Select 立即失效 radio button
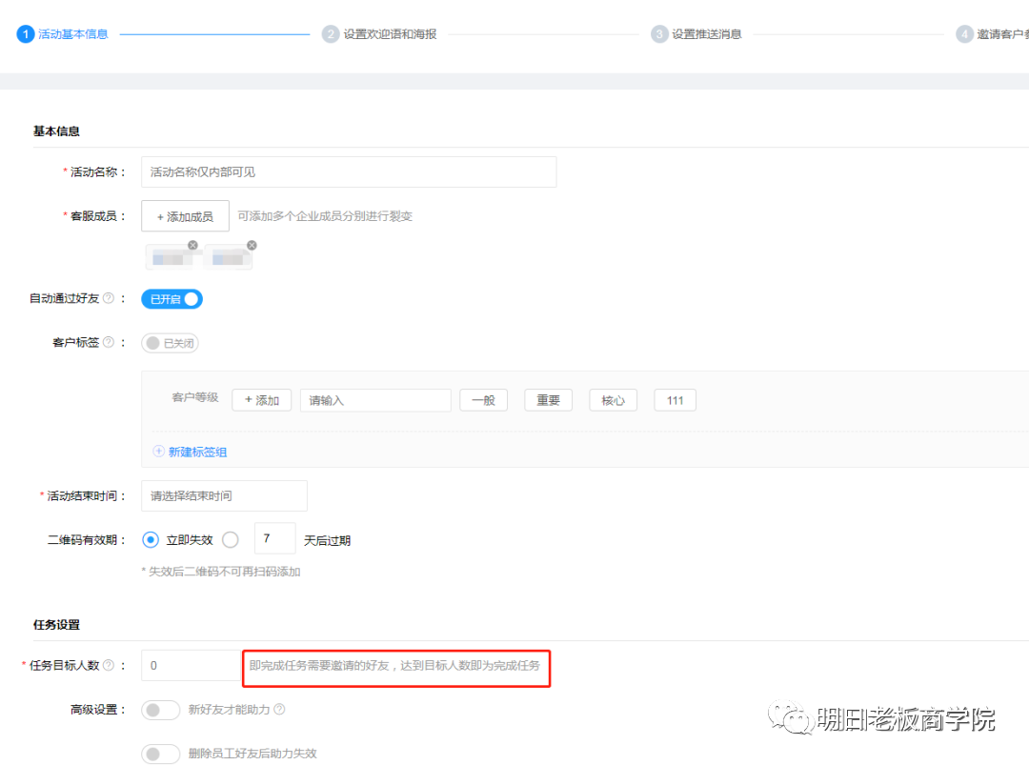The height and width of the screenshot is (765, 1029). click(151, 539)
